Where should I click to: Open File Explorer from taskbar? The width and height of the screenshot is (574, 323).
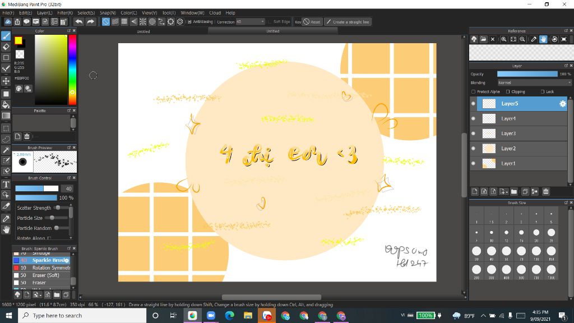tap(248, 315)
